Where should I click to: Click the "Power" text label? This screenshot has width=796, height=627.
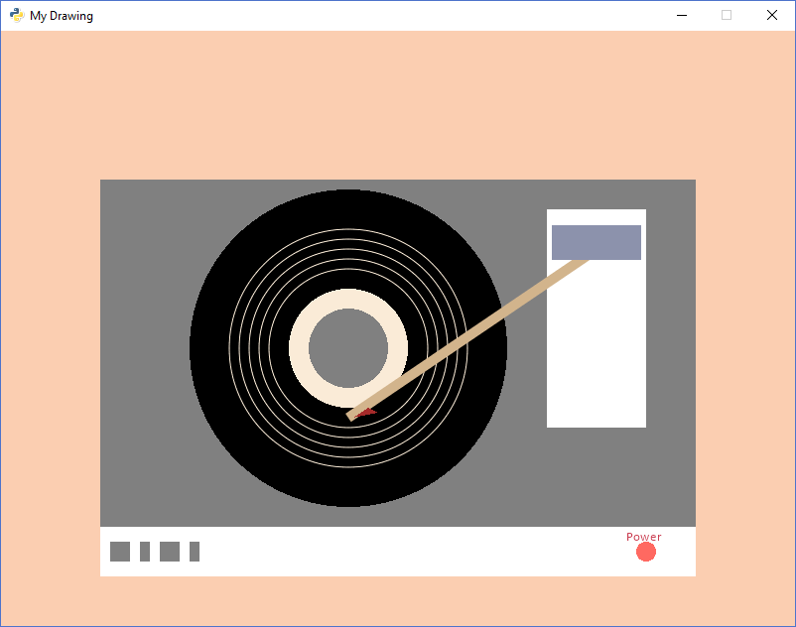(643, 537)
